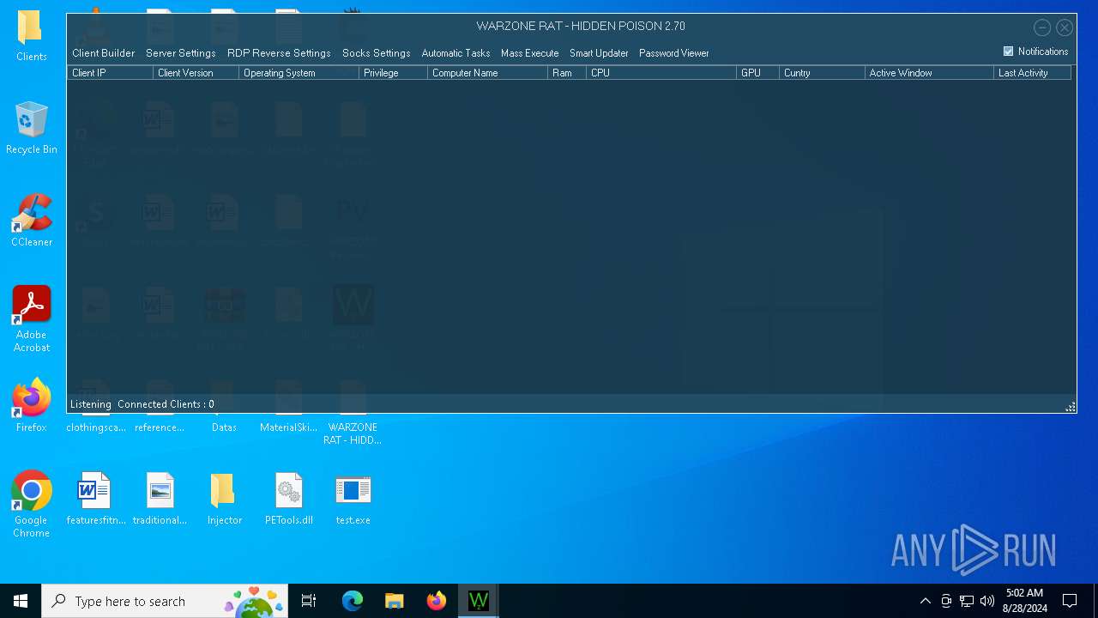Show hidden system tray icons

click(x=925, y=601)
